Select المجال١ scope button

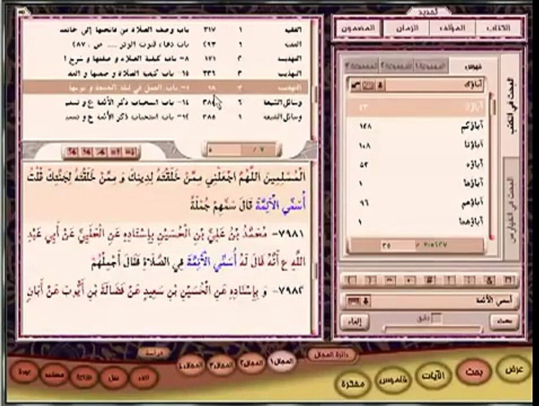tap(282, 361)
